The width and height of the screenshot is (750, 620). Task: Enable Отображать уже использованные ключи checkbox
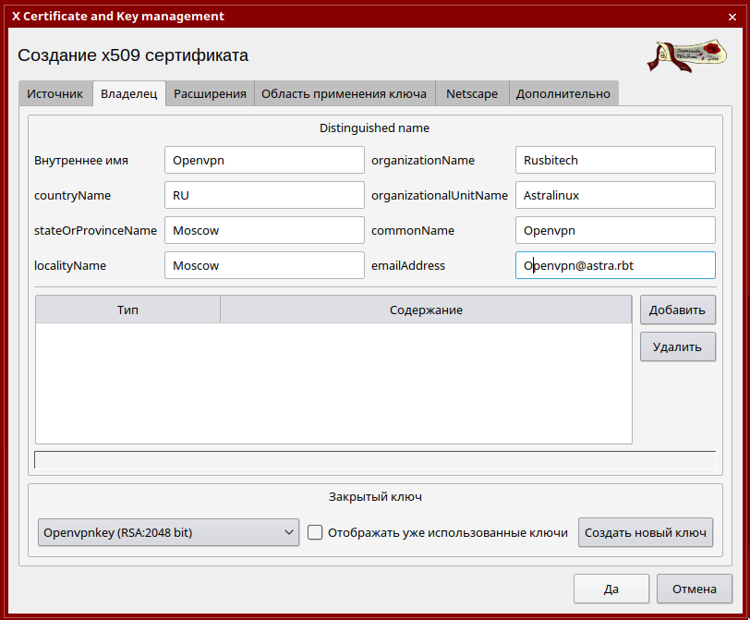coord(315,532)
